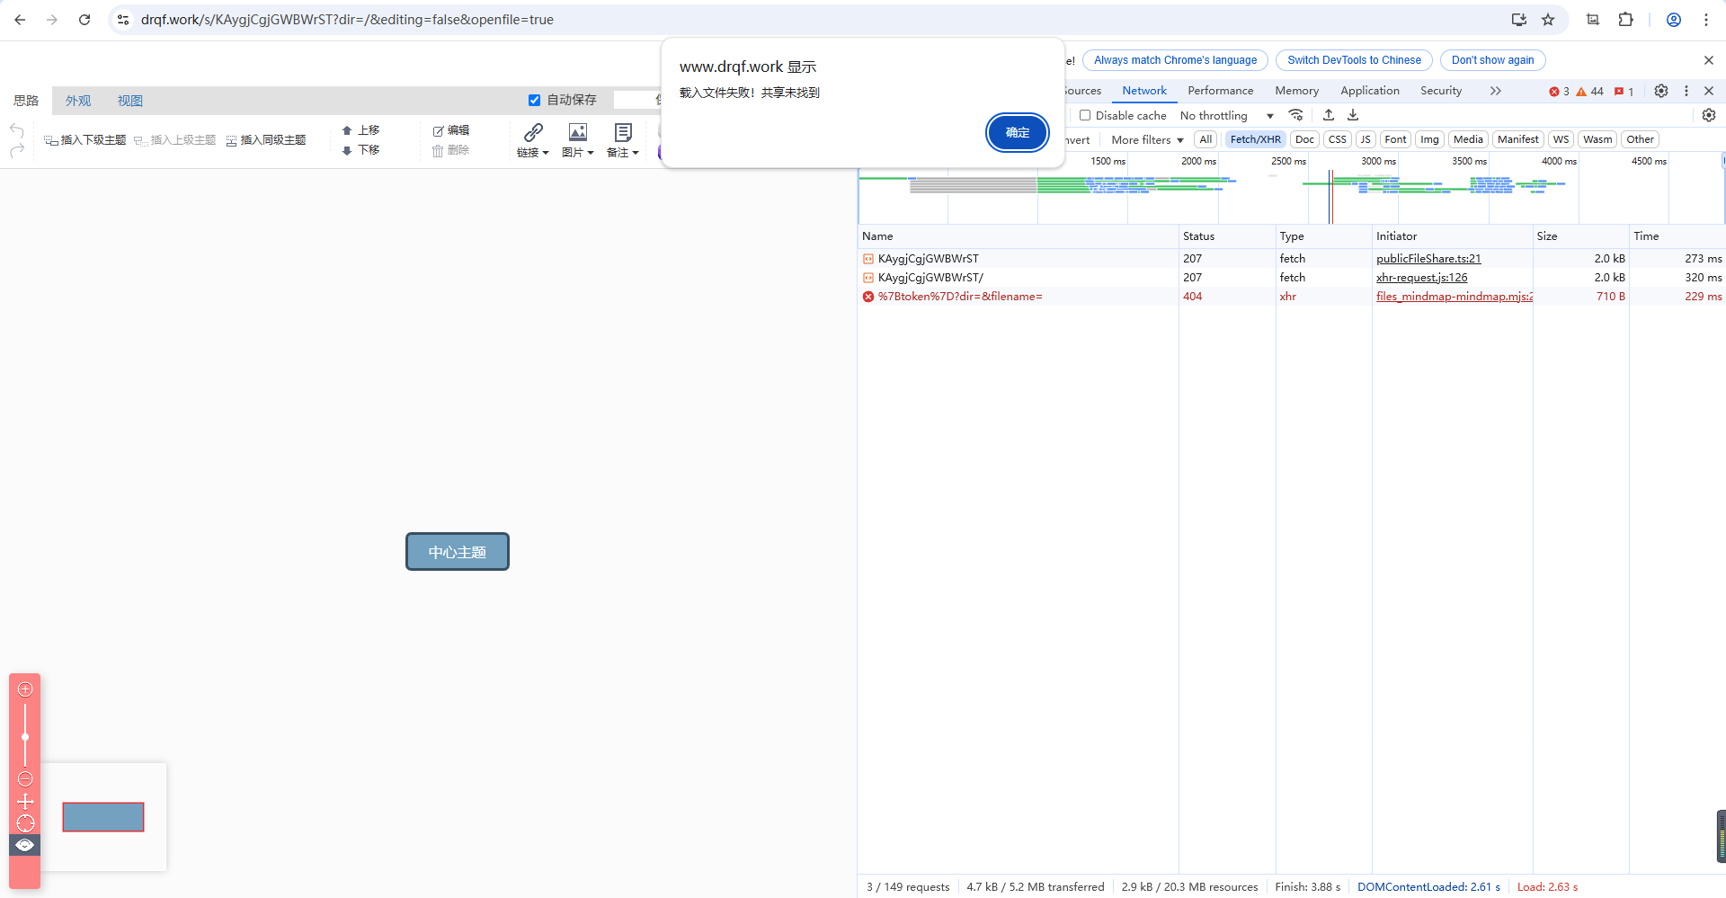
Task: Click the redo arrow icon
Action: [16, 151]
